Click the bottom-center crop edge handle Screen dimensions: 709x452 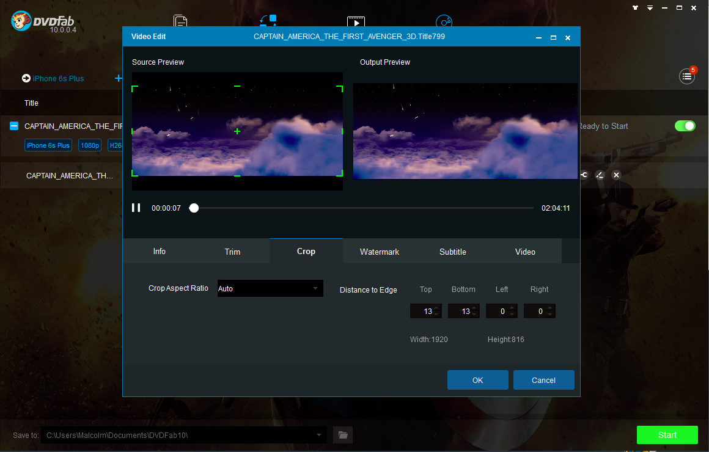point(237,175)
